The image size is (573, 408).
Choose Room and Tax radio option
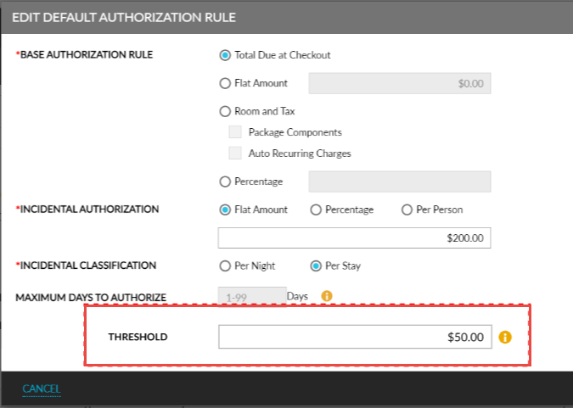(225, 111)
